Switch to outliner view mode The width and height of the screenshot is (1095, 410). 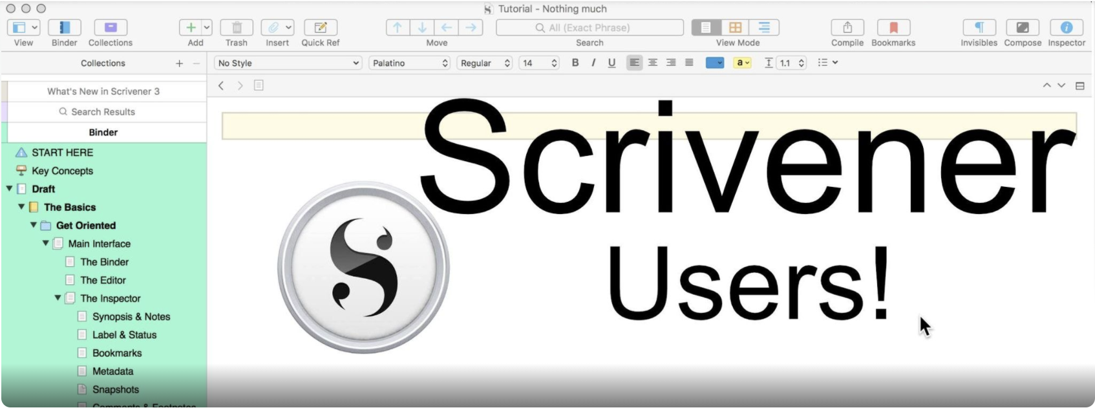click(x=764, y=28)
